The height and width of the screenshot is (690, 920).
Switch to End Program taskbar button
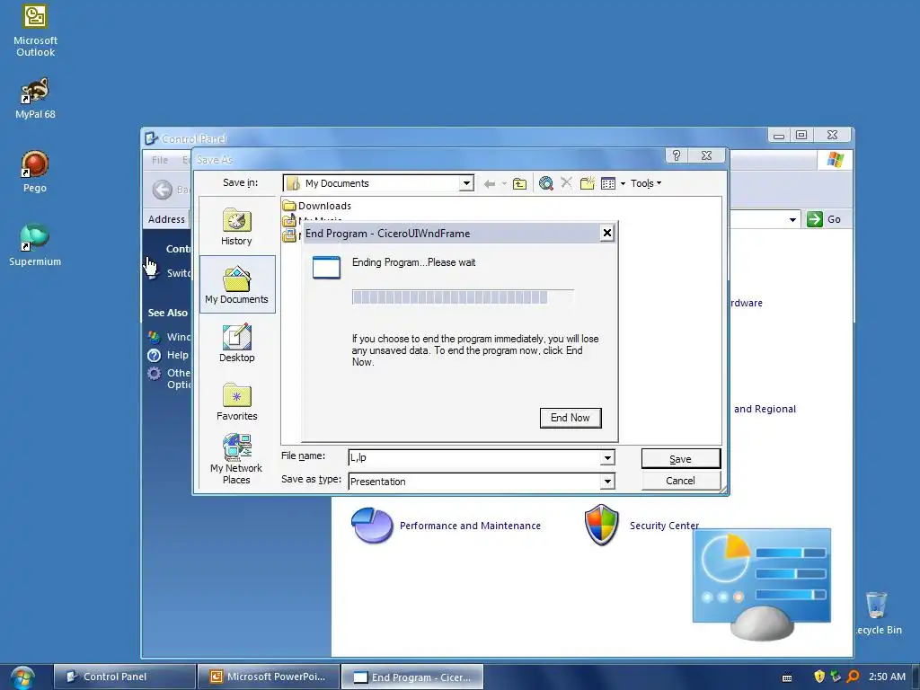[412, 677]
